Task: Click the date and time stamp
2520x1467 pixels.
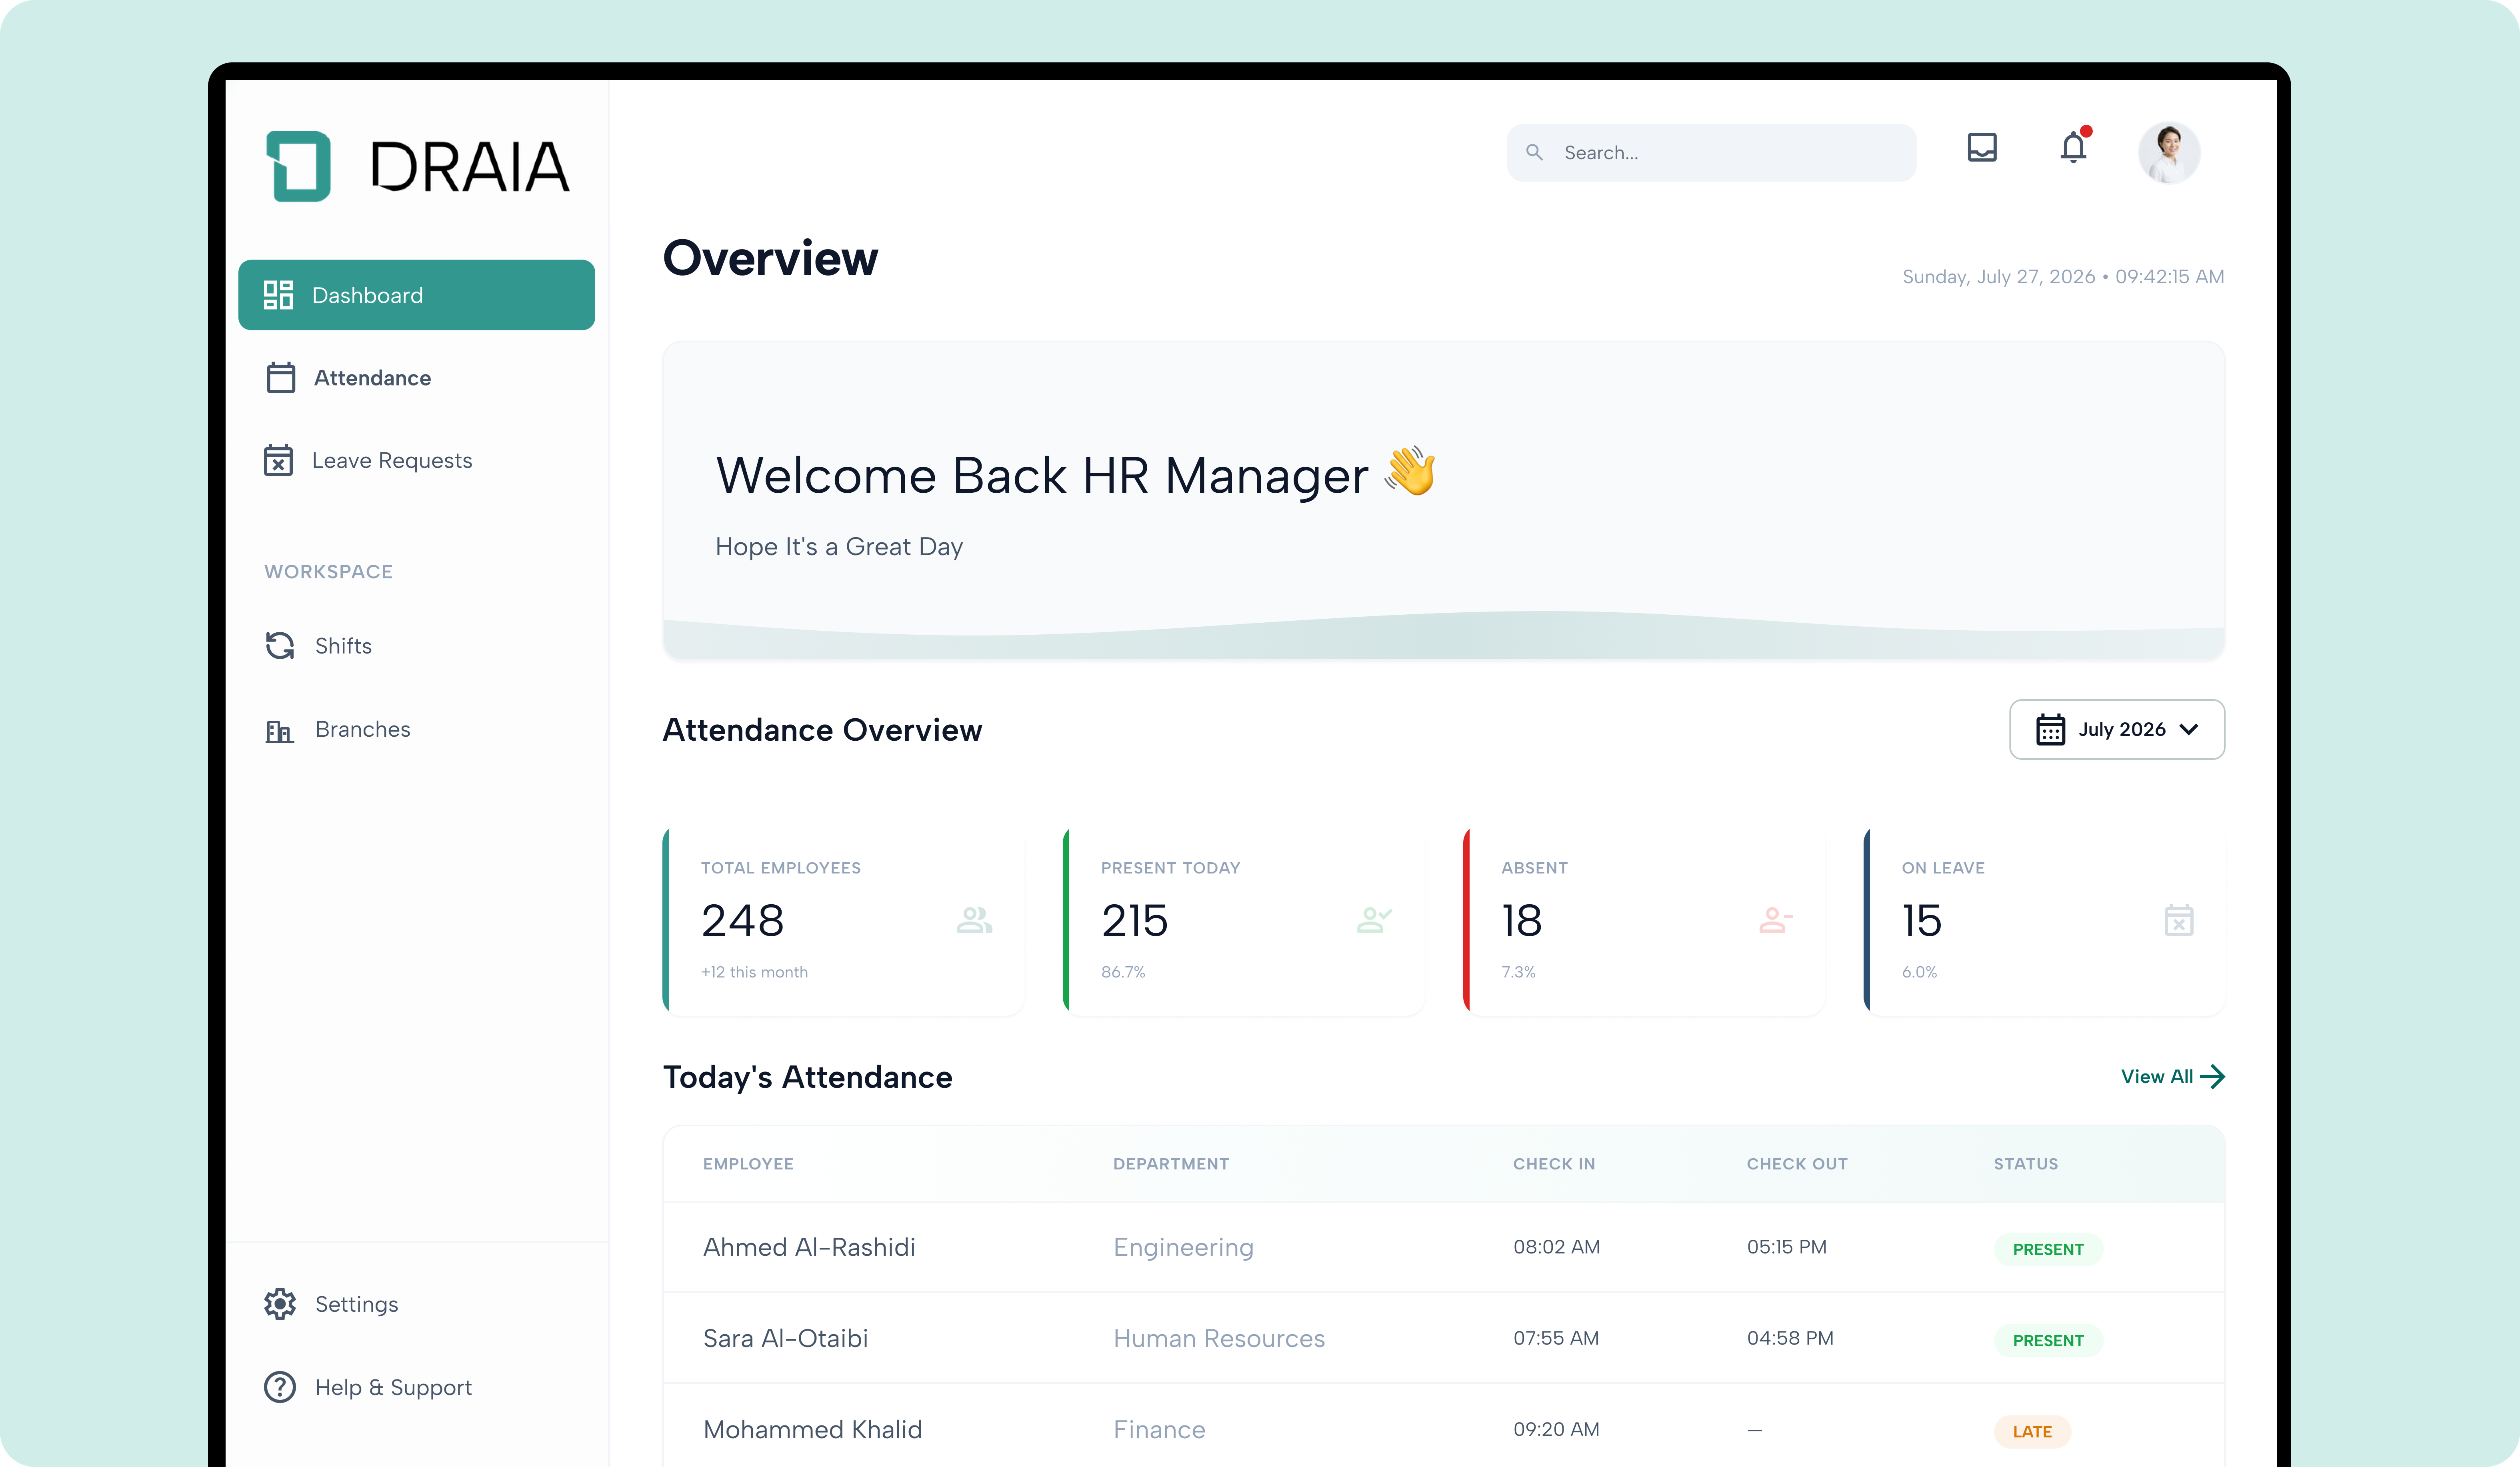Action: click(2063, 277)
